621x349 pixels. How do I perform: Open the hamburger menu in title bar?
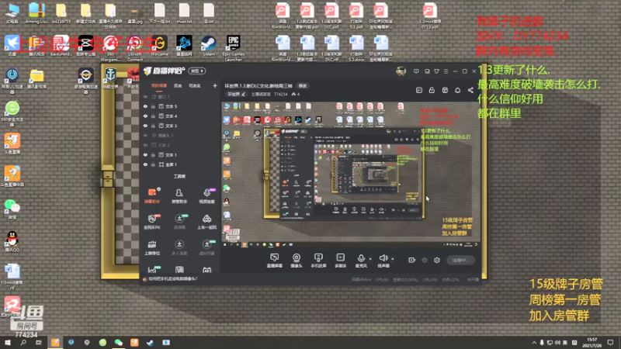click(x=446, y=71)
